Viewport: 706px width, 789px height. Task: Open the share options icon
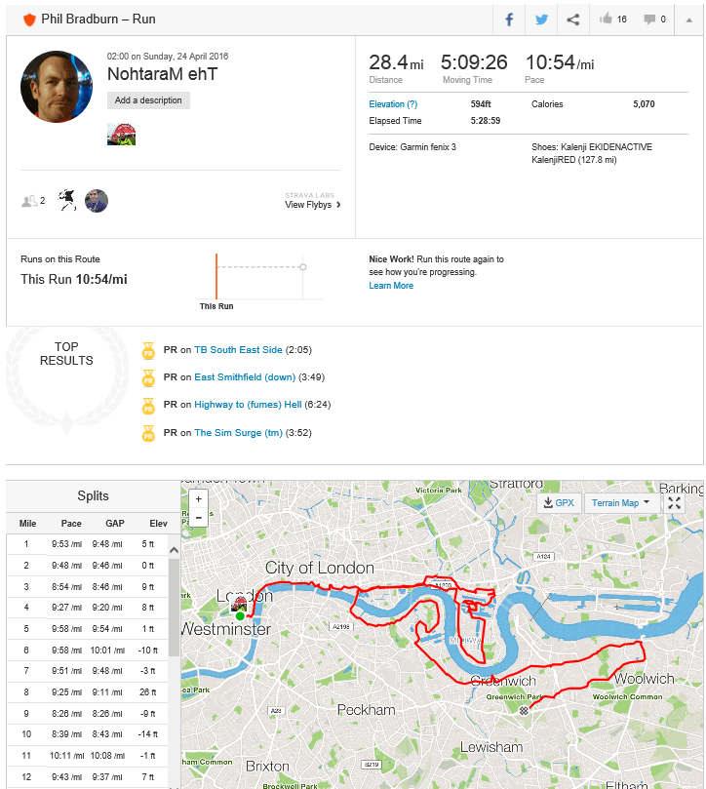(x=572, y=19)
